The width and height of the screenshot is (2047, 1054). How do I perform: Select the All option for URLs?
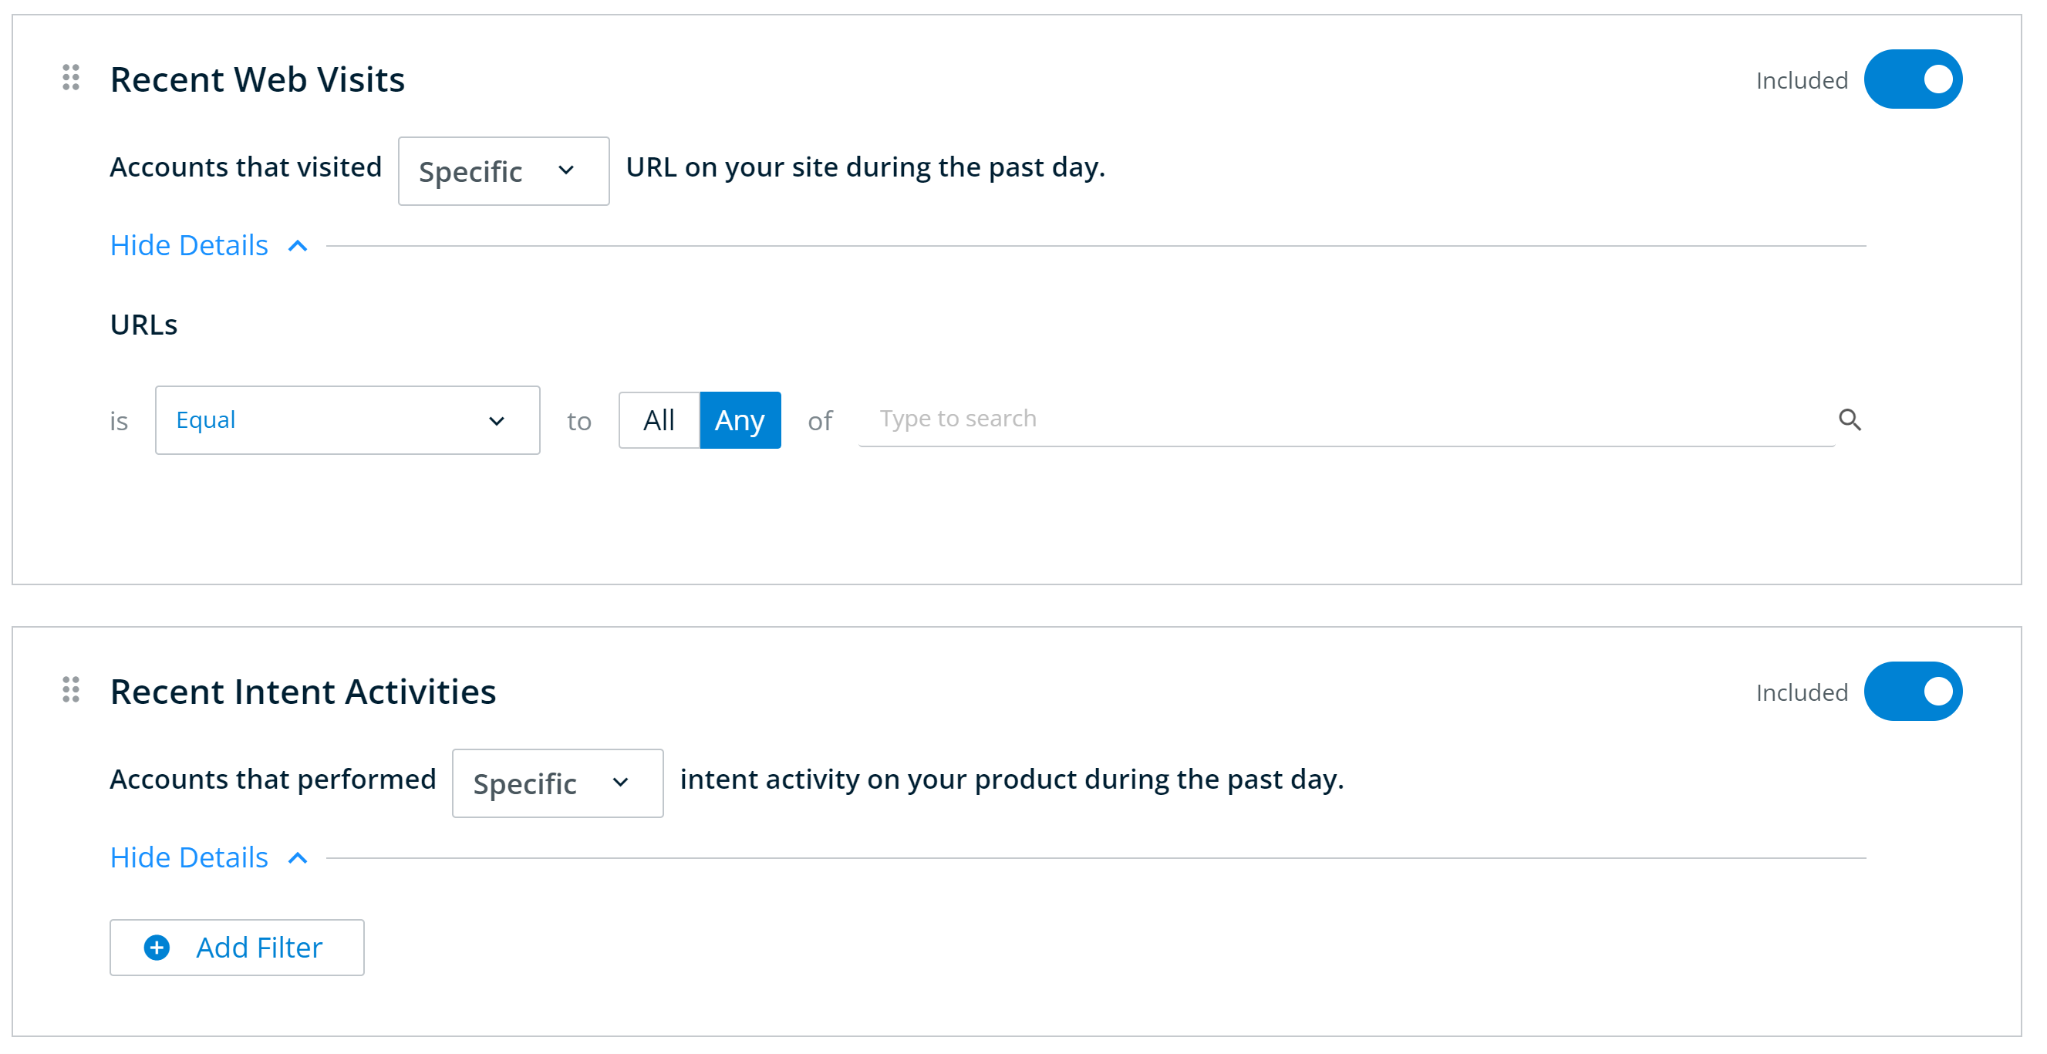659,420
